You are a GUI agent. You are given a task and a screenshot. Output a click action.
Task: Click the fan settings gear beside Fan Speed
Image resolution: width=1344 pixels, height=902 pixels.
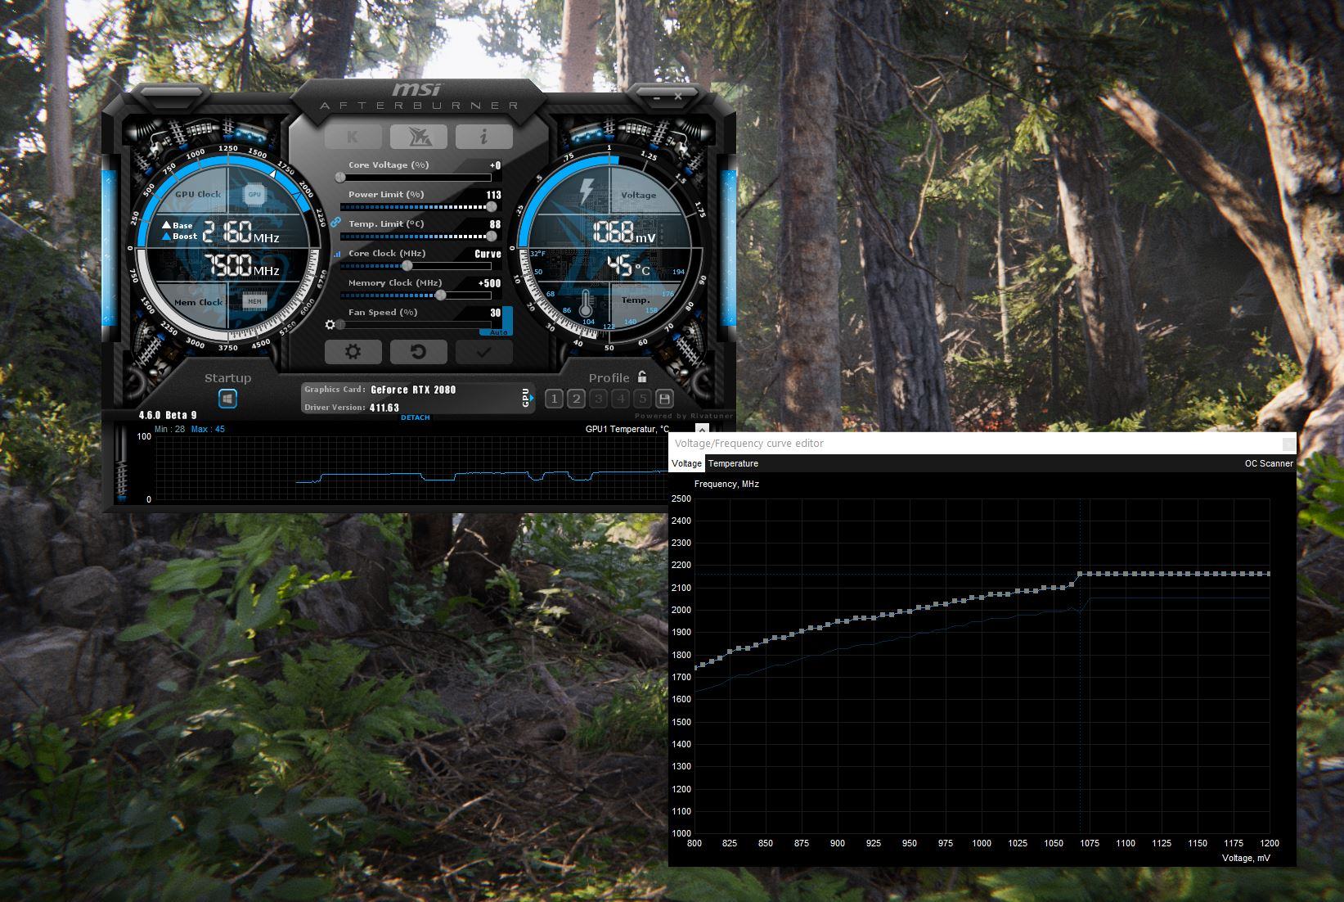click(x=330, y=325)
